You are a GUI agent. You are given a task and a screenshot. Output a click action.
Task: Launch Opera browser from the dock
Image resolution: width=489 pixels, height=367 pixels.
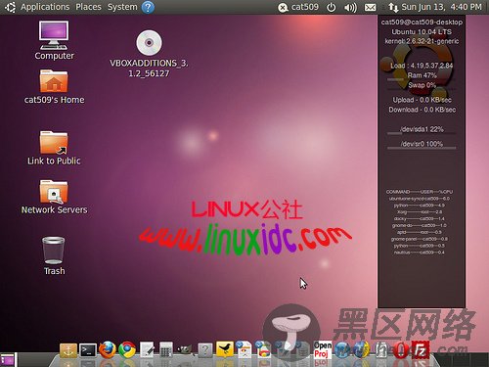(400, 350)
